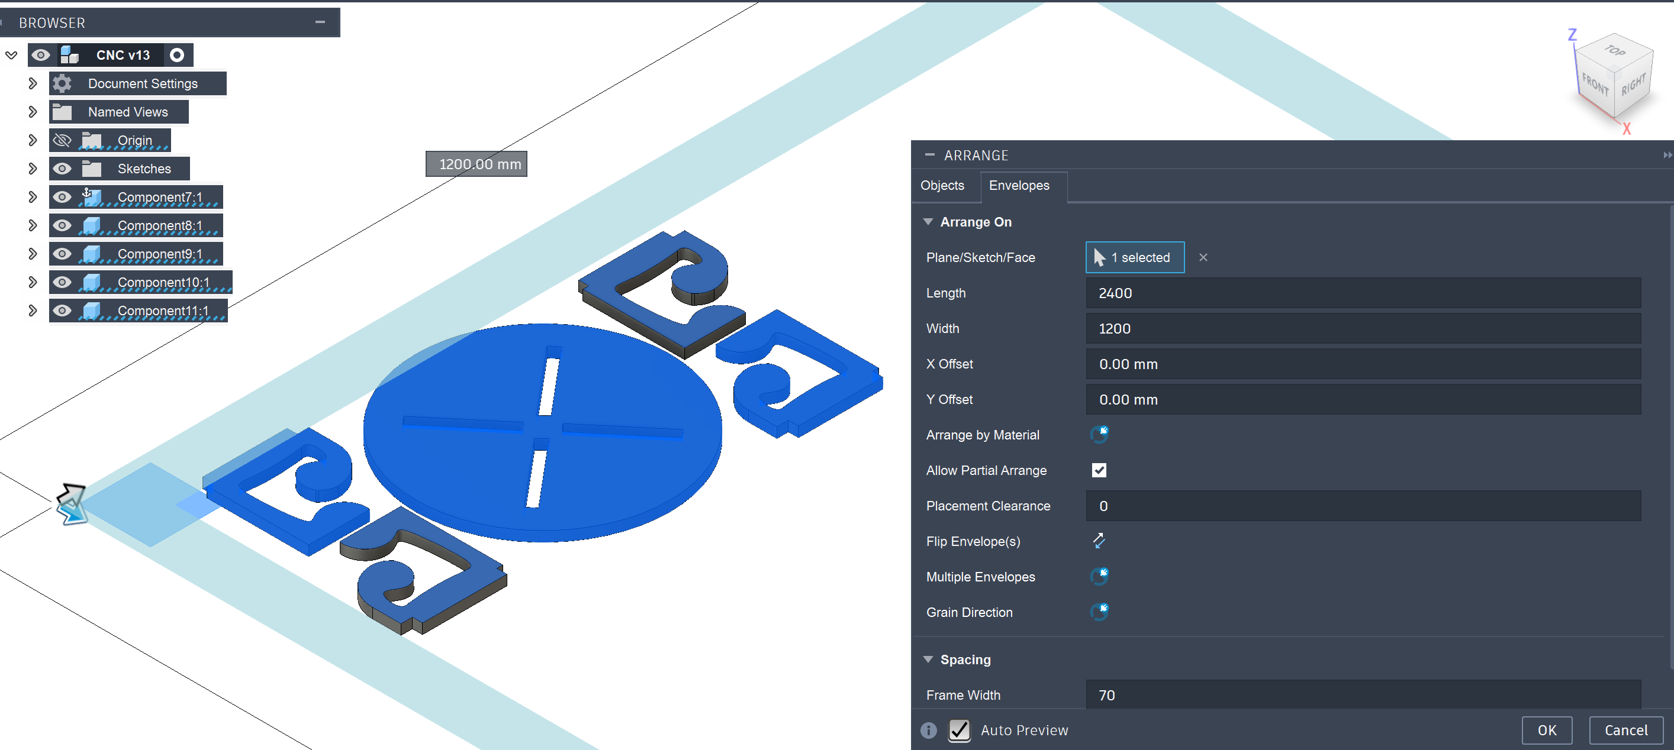Click the Document Settings gear icon

[62, 84]
